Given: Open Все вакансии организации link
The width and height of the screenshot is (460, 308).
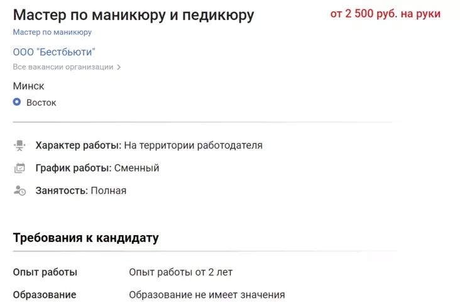Looking at the screenshot, I should [x=63, y=67].
